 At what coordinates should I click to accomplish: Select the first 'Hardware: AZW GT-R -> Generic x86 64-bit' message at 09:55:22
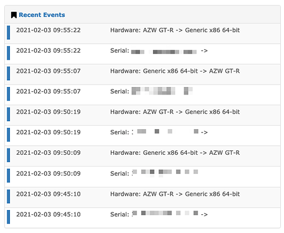tap(175, 30)
